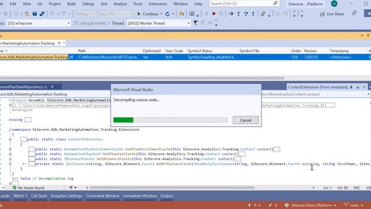The image size is (371, 209).
Task: Open the Debug menu
Action: [88, 4]
